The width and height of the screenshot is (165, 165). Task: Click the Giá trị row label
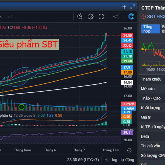[x=146, y=117]
